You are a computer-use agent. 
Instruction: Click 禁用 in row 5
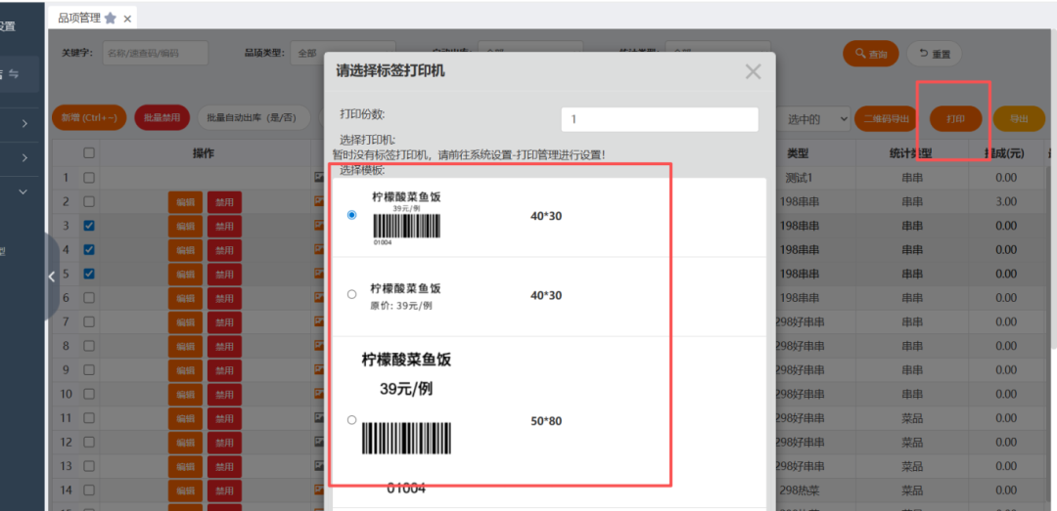tap(224, 275)
